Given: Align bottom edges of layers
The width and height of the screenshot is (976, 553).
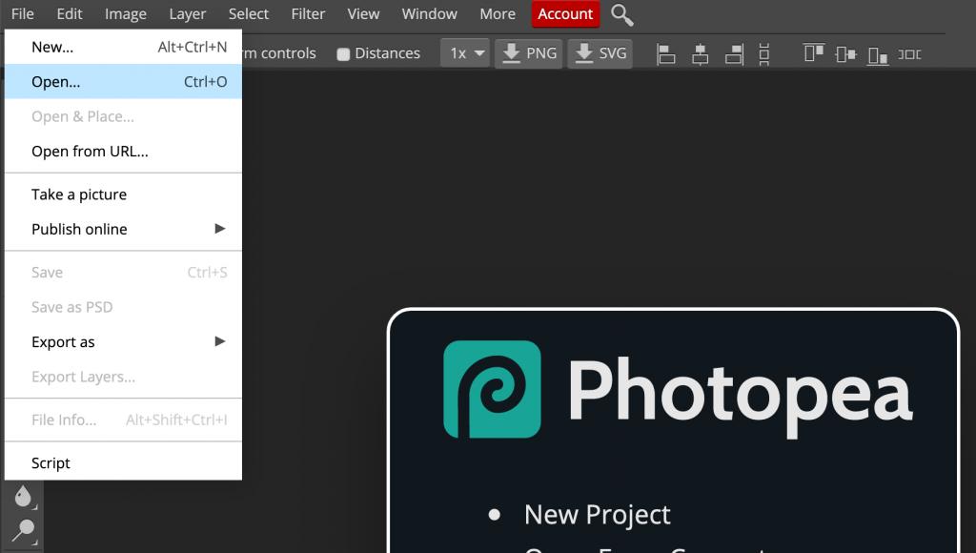Looking at the screenshot, I should tap(878, 55).
